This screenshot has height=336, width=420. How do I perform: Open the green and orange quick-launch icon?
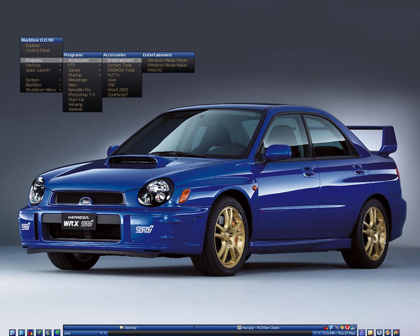(x=39, y=333)
